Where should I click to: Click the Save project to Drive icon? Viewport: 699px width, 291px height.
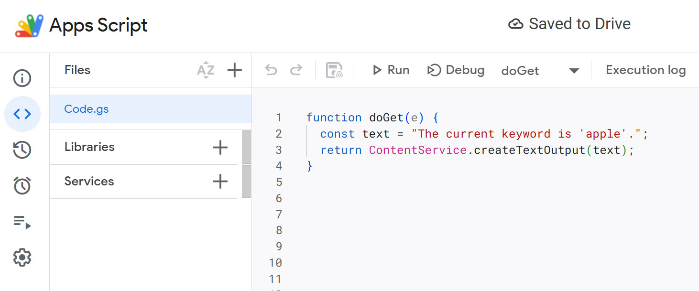click(334, 70)
